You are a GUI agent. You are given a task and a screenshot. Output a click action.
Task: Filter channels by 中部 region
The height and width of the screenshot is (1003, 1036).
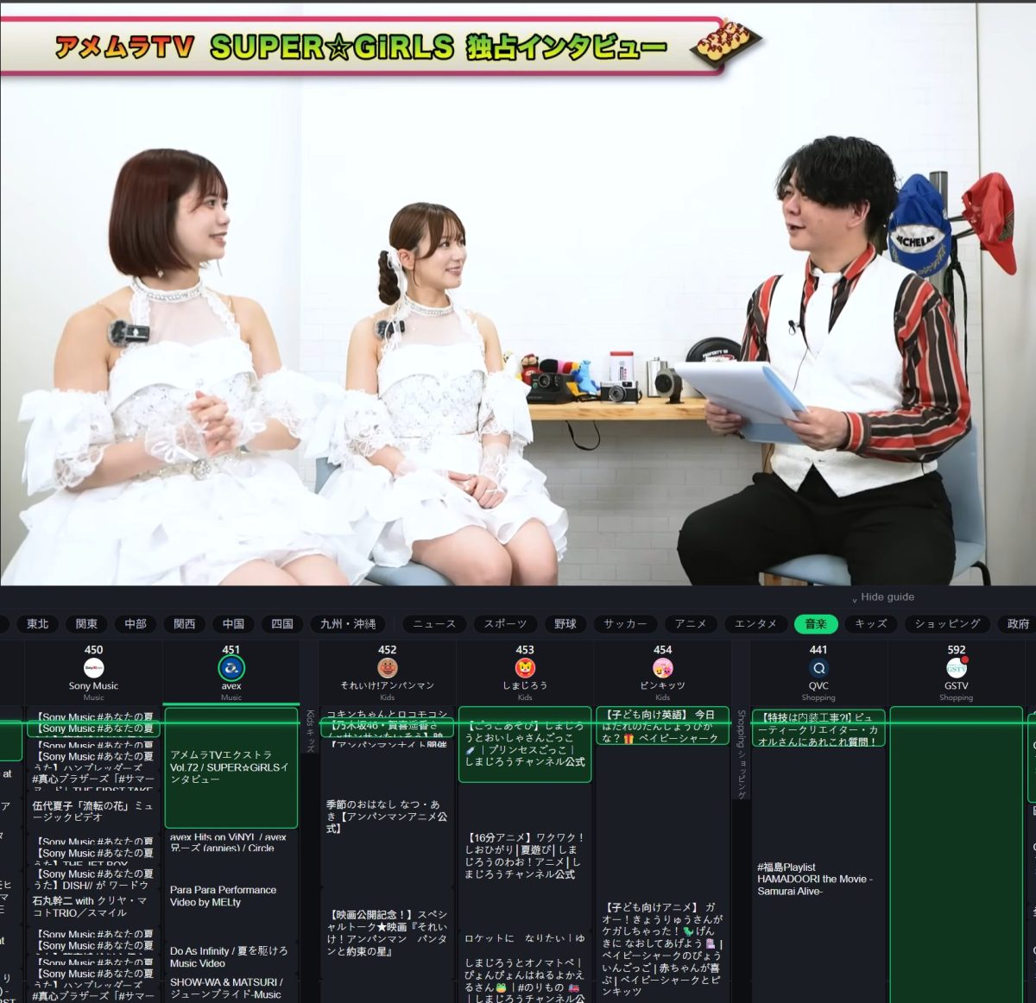click(136, 623)
